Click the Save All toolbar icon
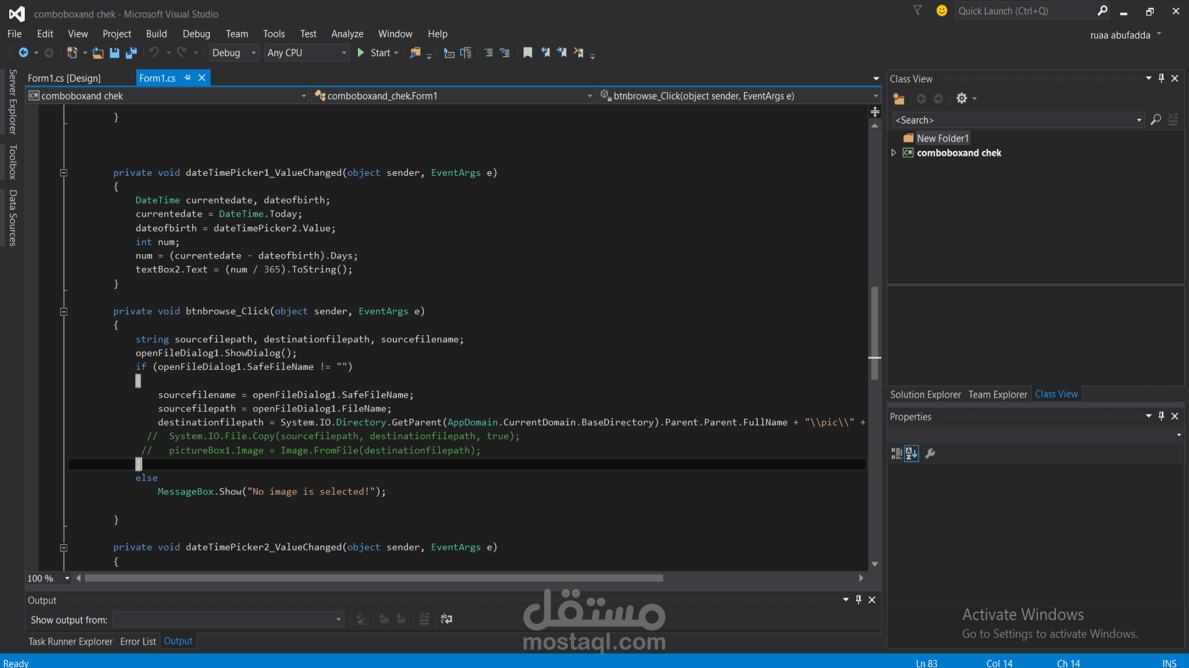1189x668 pixels. tap(131, 53)
